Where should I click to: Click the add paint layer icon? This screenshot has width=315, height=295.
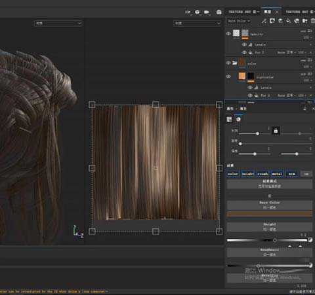pyautogui.click(x=280, y=21)
